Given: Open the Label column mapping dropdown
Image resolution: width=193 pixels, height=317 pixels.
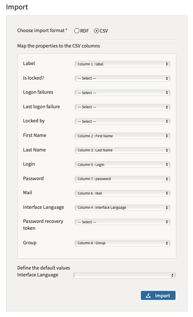Looking at the screenshot, I should [123, 64].
